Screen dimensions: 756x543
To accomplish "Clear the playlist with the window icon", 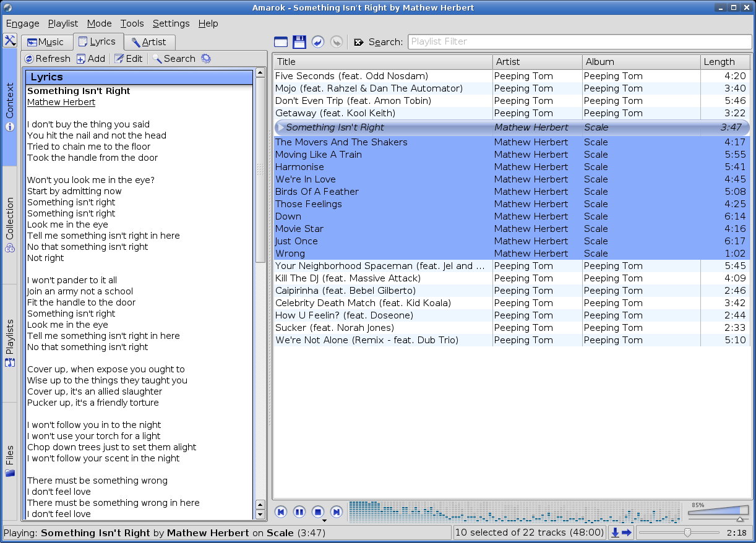I will tap(281, 42).
